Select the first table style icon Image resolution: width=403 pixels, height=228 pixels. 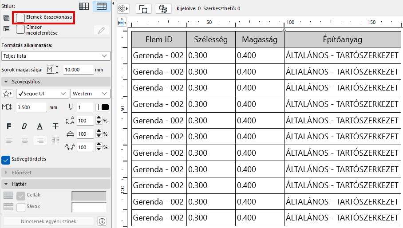pyautogui.click(x=84, y=6)
